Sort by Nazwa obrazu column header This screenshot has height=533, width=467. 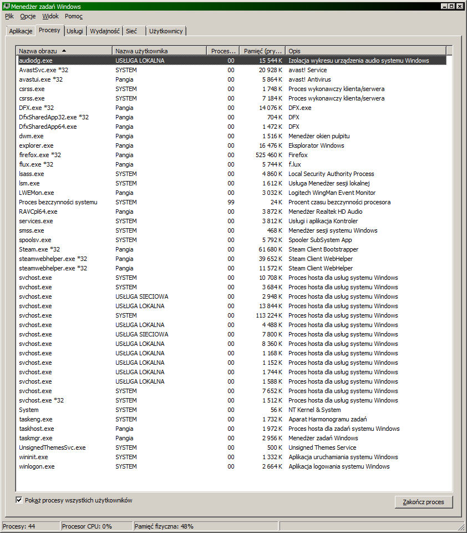64,51
